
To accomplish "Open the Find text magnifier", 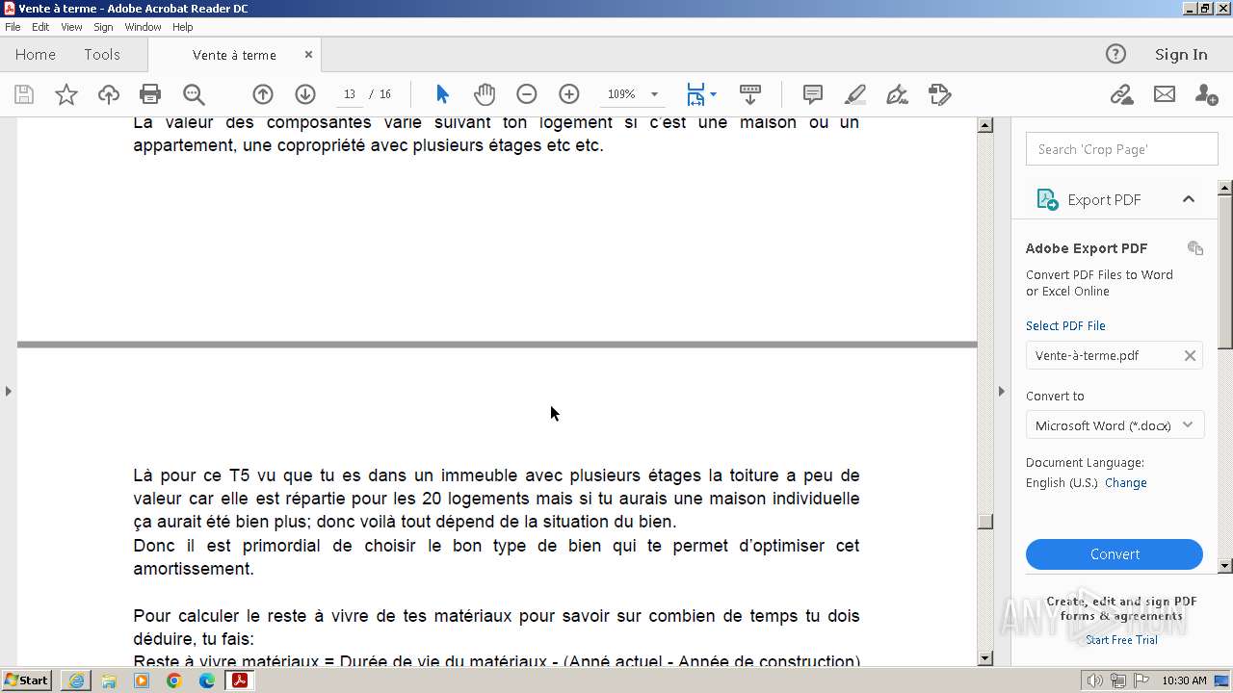I will tap(194, 94).
